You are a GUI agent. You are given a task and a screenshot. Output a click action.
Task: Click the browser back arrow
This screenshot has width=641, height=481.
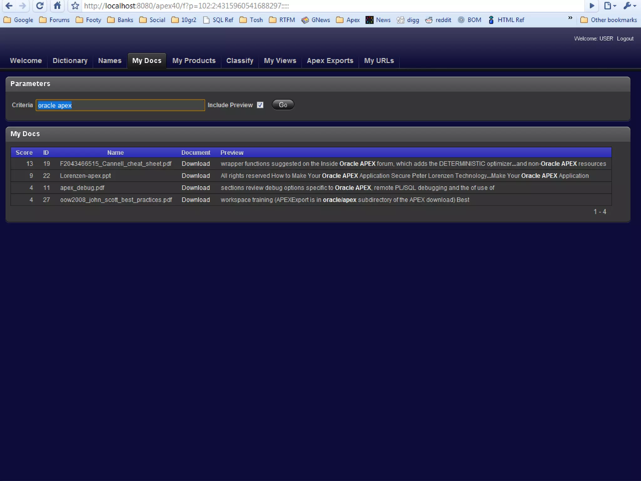click(9, 6)
